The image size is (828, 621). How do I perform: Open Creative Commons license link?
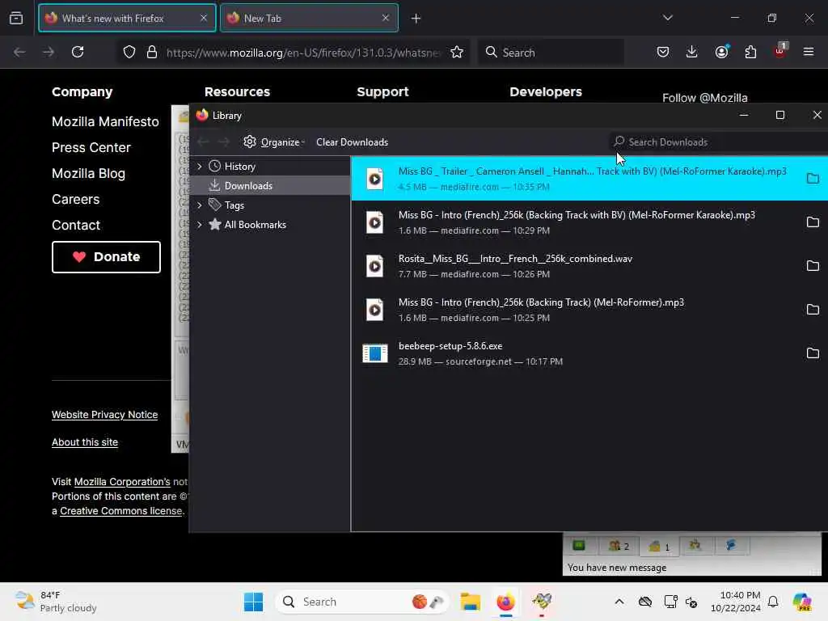click(121, 511)
